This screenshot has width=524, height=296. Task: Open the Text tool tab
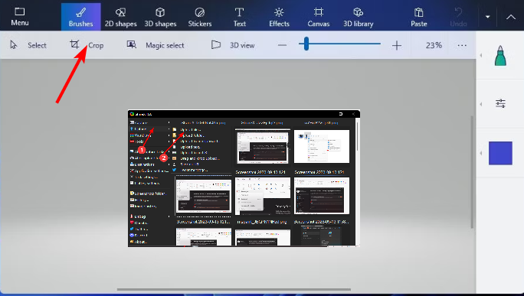pos(239,17)
